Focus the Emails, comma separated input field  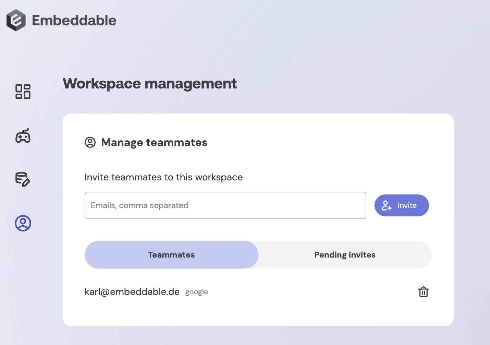coord(225,205)
